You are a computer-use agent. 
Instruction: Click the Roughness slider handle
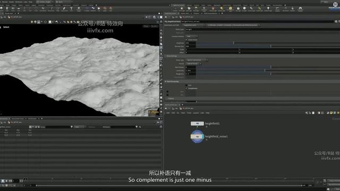coord(270,74)
